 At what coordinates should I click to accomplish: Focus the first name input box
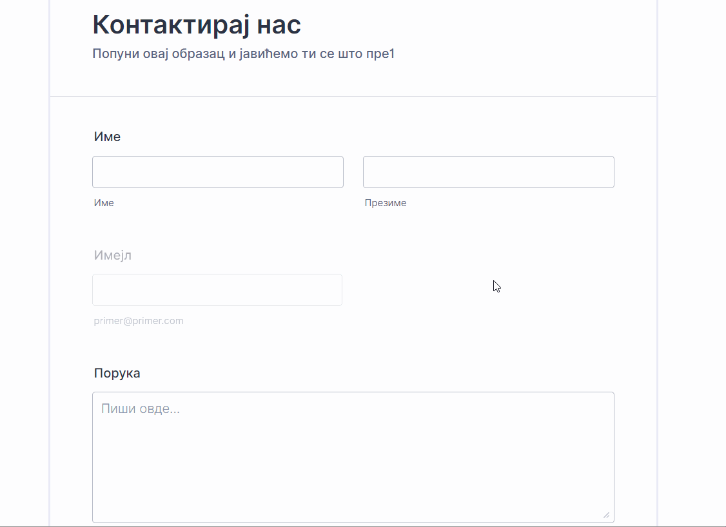point(218,172)
